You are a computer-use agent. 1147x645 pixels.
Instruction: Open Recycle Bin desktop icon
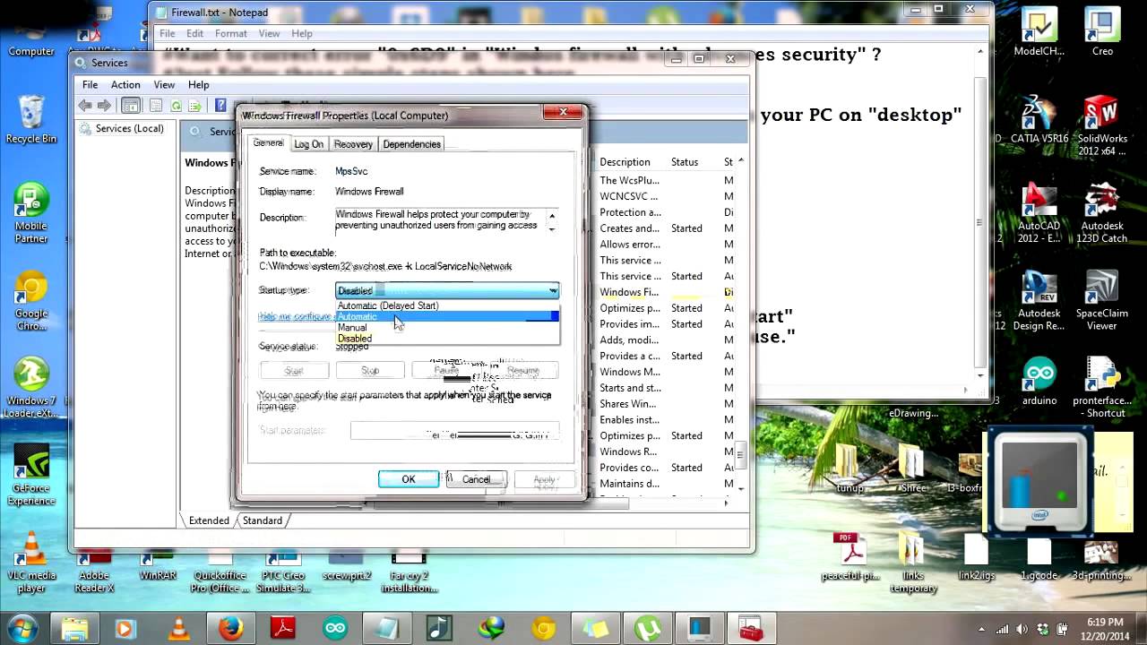(31, 119)
